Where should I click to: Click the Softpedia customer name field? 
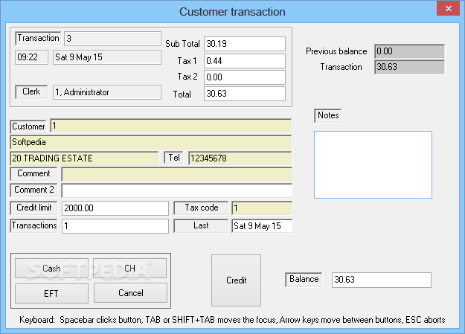(150, 142)
